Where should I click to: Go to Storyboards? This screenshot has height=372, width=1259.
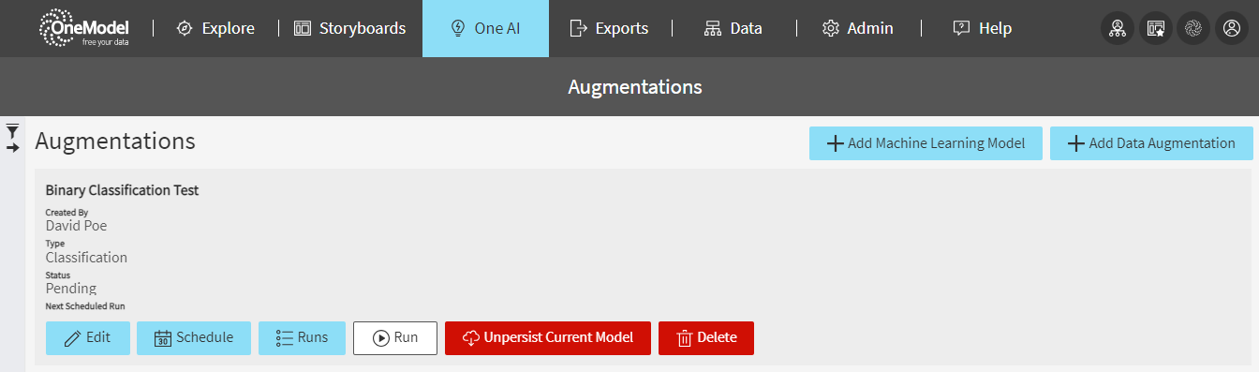(350, 28)
